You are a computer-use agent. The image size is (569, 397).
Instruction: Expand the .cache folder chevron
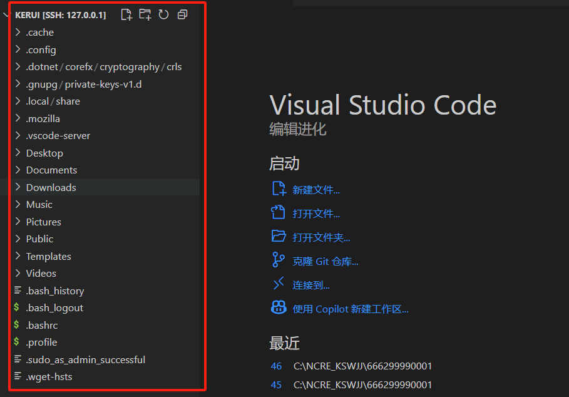18,32
